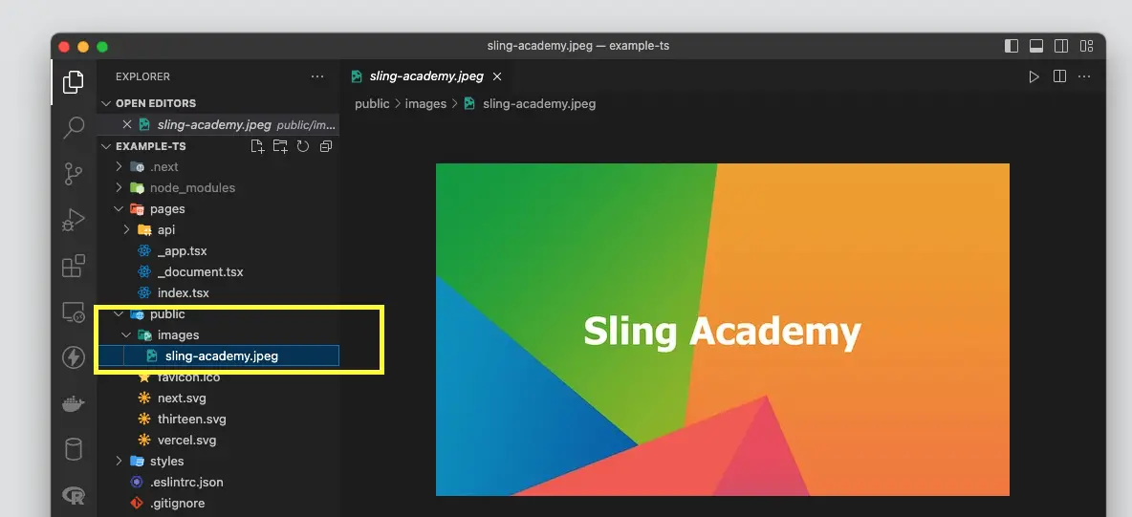The width and height of the screenshot is (1132, 517).
Task: Click the Run triangle in editor toolbar
Action: (1034, 76)
